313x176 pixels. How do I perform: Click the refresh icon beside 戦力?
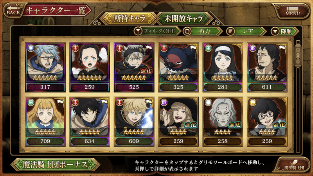pos(187,31)
